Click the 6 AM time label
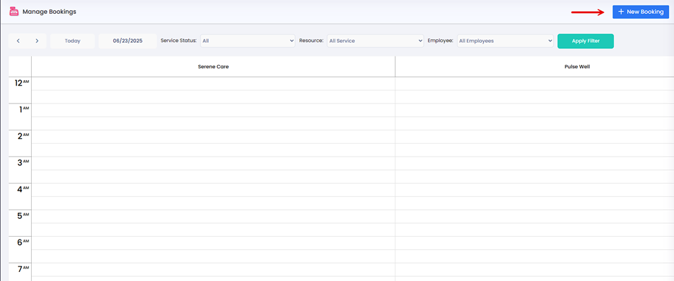This screenshot has width=674, height=281. click(23, 242)
